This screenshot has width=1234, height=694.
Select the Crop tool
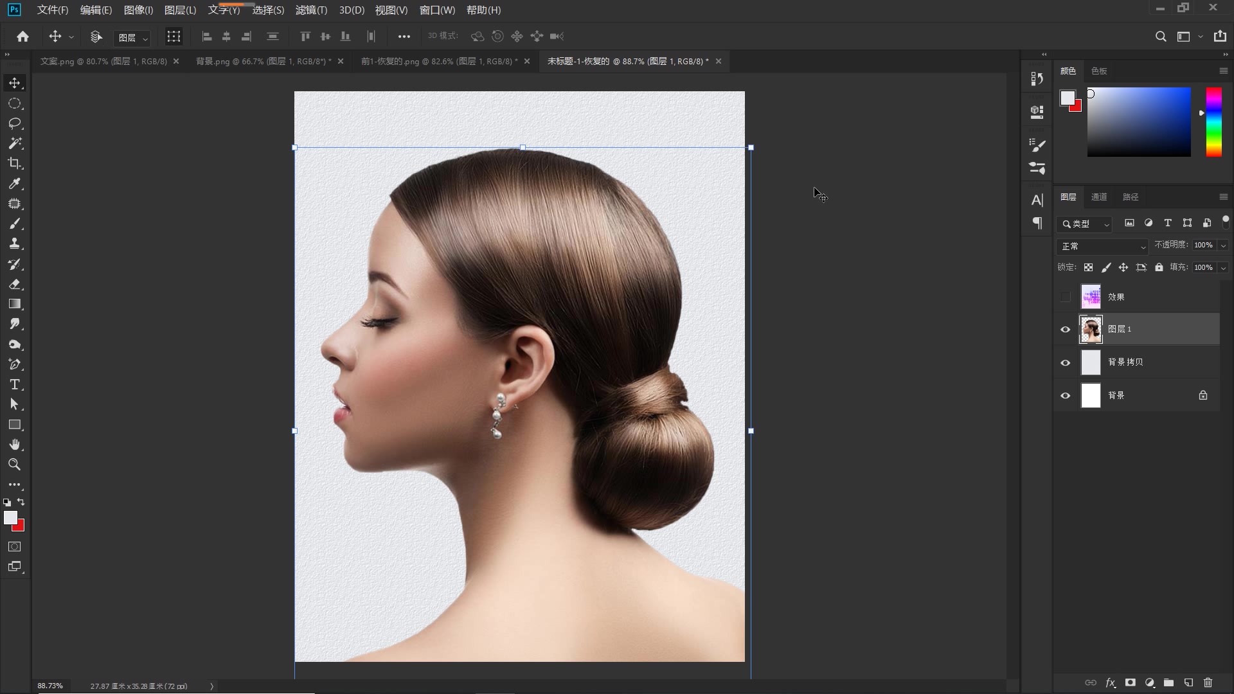15,163
